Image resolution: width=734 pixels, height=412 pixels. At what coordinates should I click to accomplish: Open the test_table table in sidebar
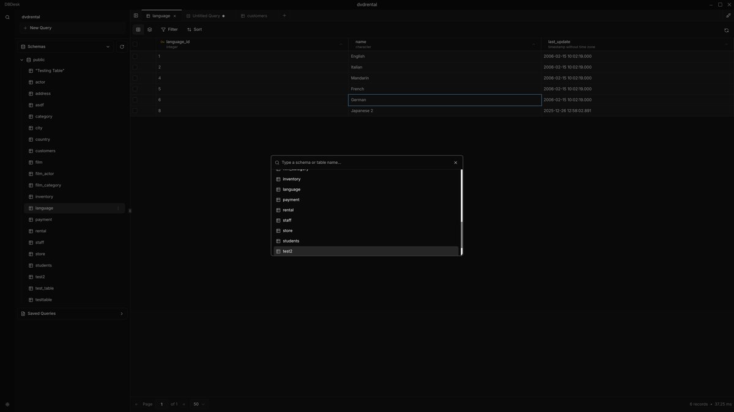(74, 289)
